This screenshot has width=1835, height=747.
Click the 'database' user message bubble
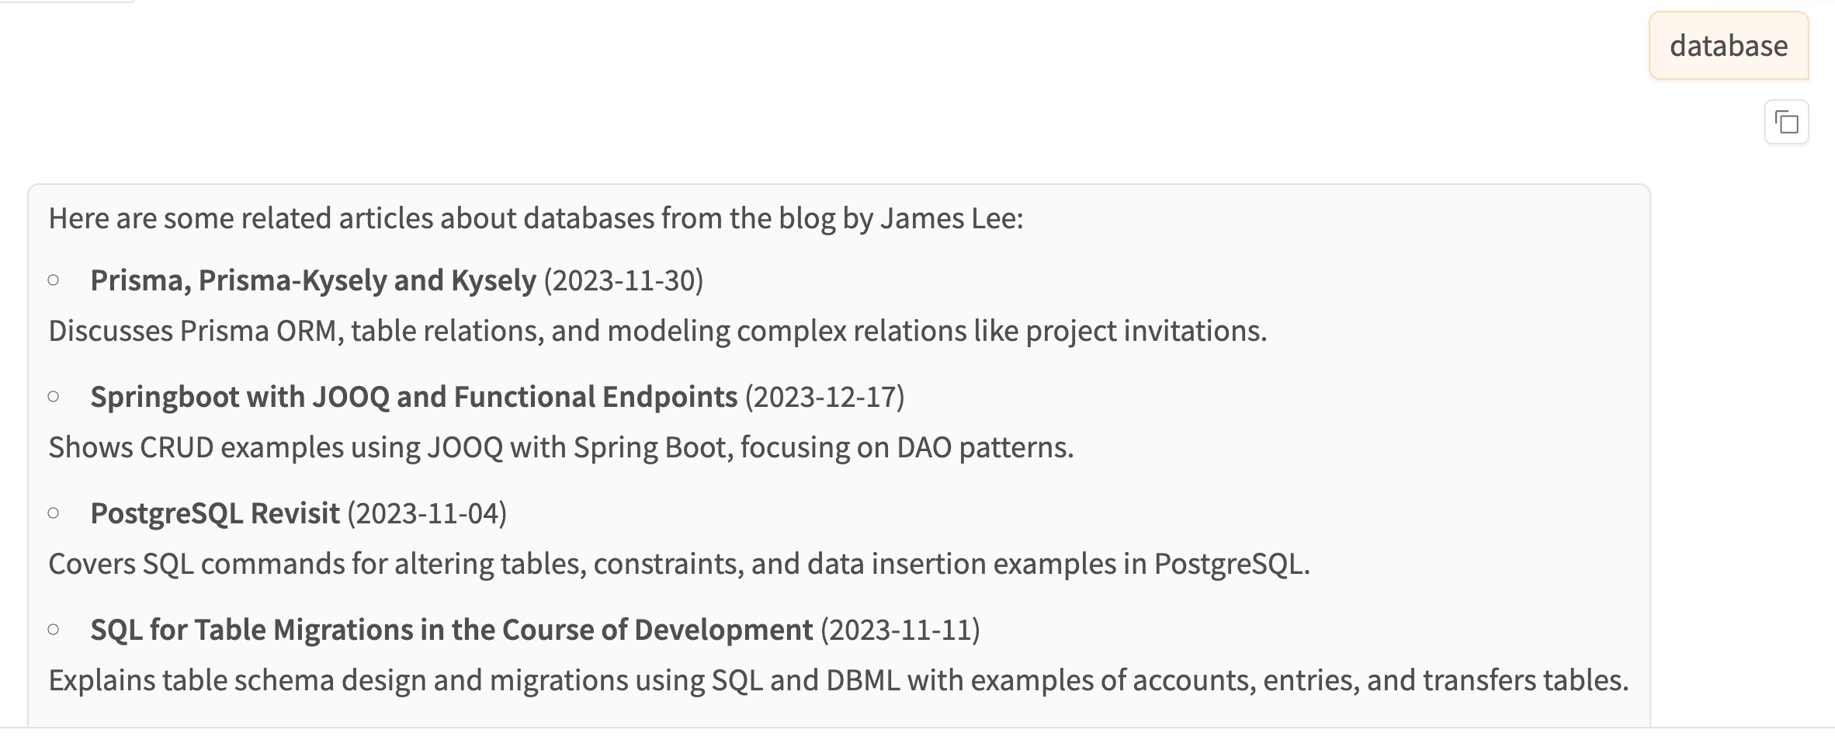(x=1728, y=46)
